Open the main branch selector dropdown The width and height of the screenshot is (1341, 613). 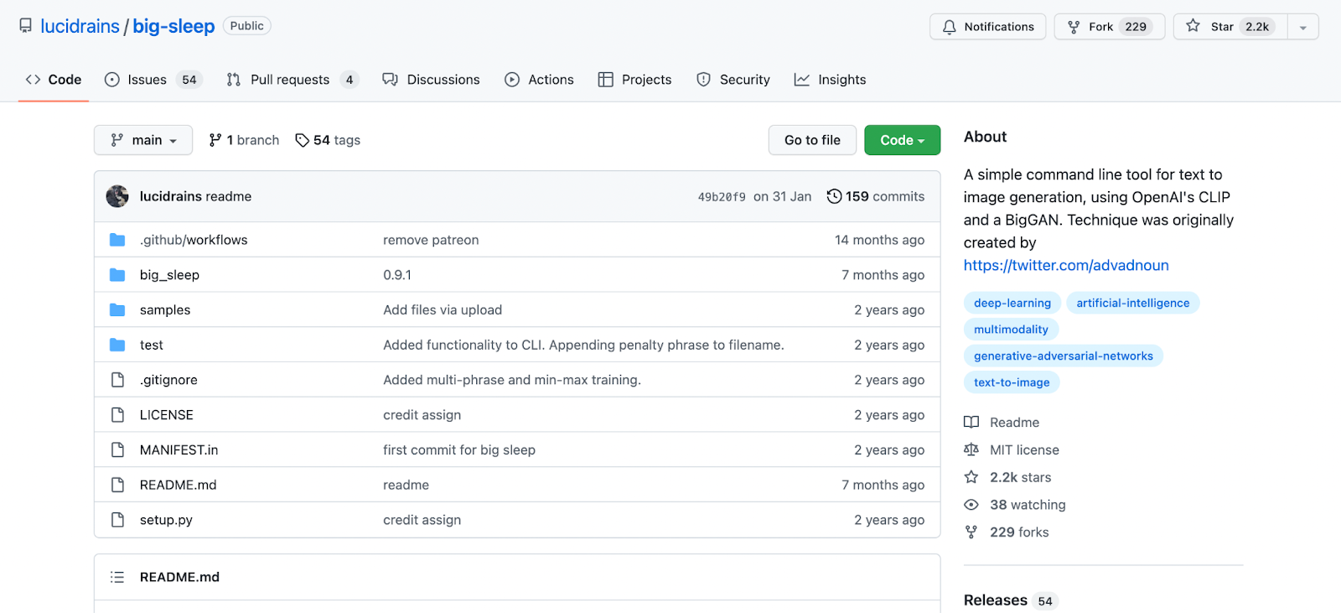143,140
